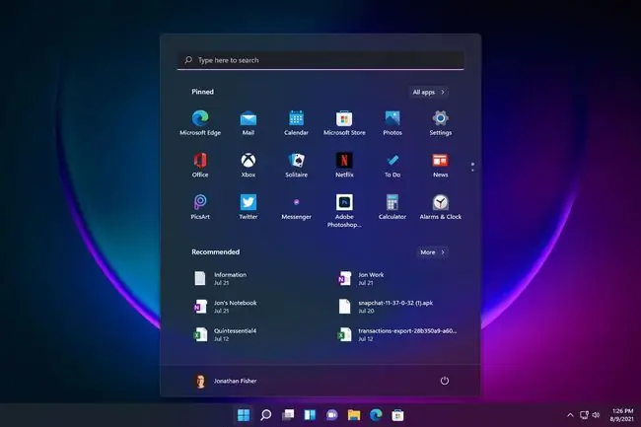The height and width of the screenshot is (427, 641).
Task: Open the Jonathan Fisher account menu
Action: pos(225,381)
